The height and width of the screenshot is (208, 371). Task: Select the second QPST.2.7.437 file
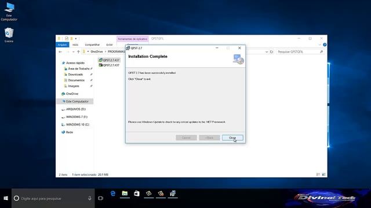click(109, 65)
